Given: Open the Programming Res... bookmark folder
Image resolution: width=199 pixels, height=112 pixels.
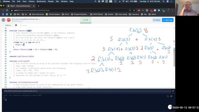Looking at the screenshot, I should (79, 14).
